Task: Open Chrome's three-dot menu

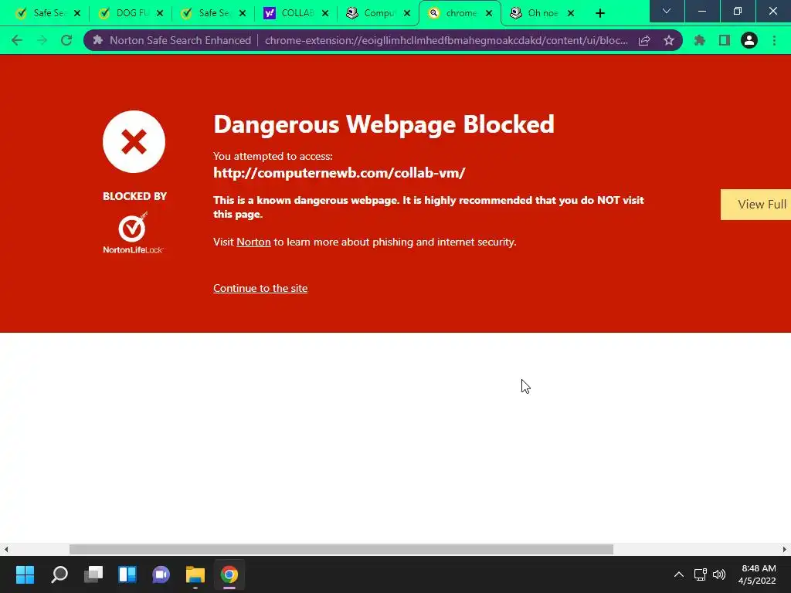Action: (x=774, y=40)
